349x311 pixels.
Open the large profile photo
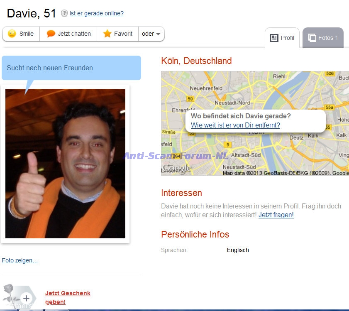click(65, 164)
